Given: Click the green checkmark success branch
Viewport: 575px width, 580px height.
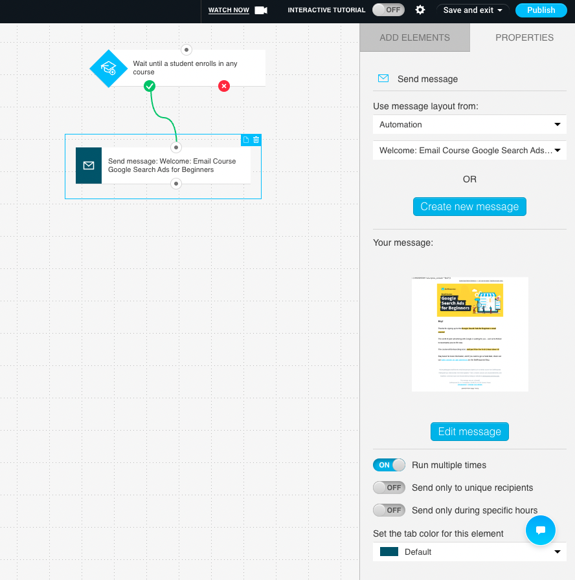Looking at the screenshot, I should pos(149,85).
